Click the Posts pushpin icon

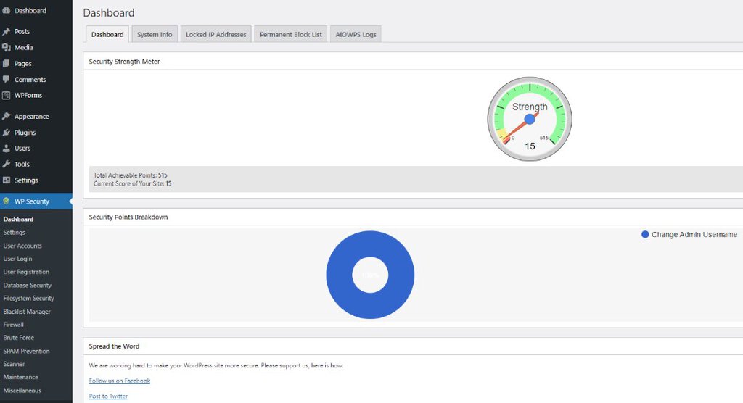[6, 31]
